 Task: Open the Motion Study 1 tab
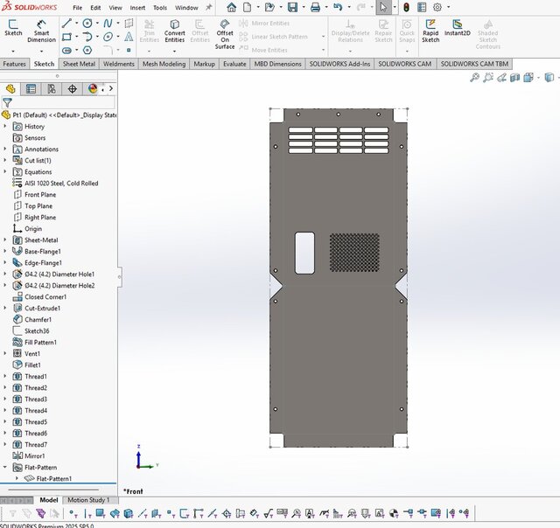88,500
